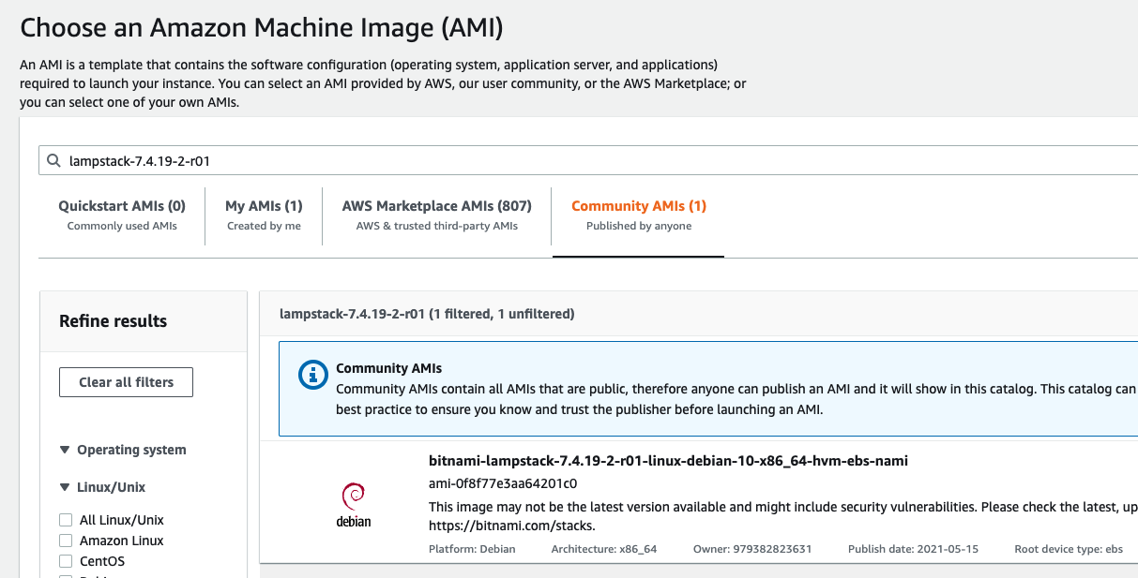Enable the CentOS operating system filter
Image resolution: width=1138 pixels, height=578 pixels.
[66, 560]
